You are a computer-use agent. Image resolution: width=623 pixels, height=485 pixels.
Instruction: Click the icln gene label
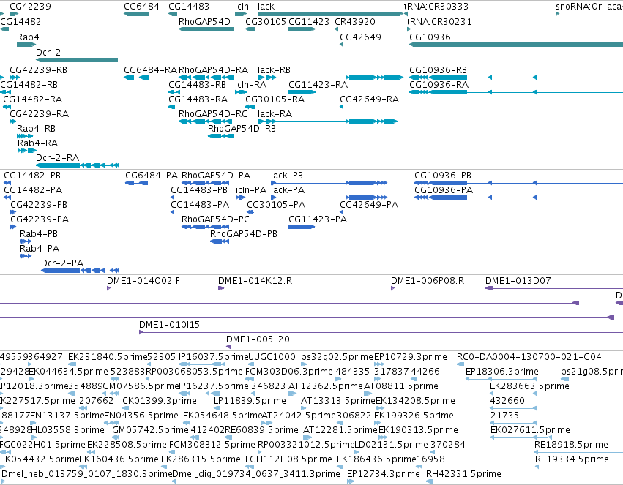click(x=242, y=7)
